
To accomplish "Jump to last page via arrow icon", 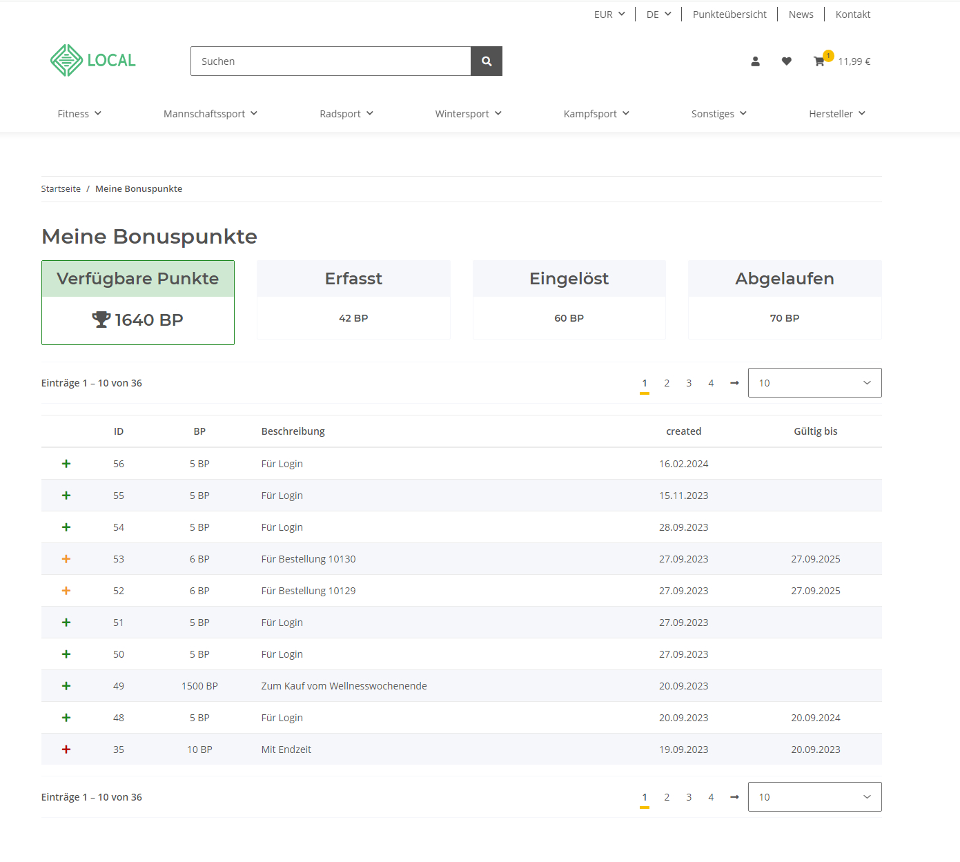I will coord(734,382).
